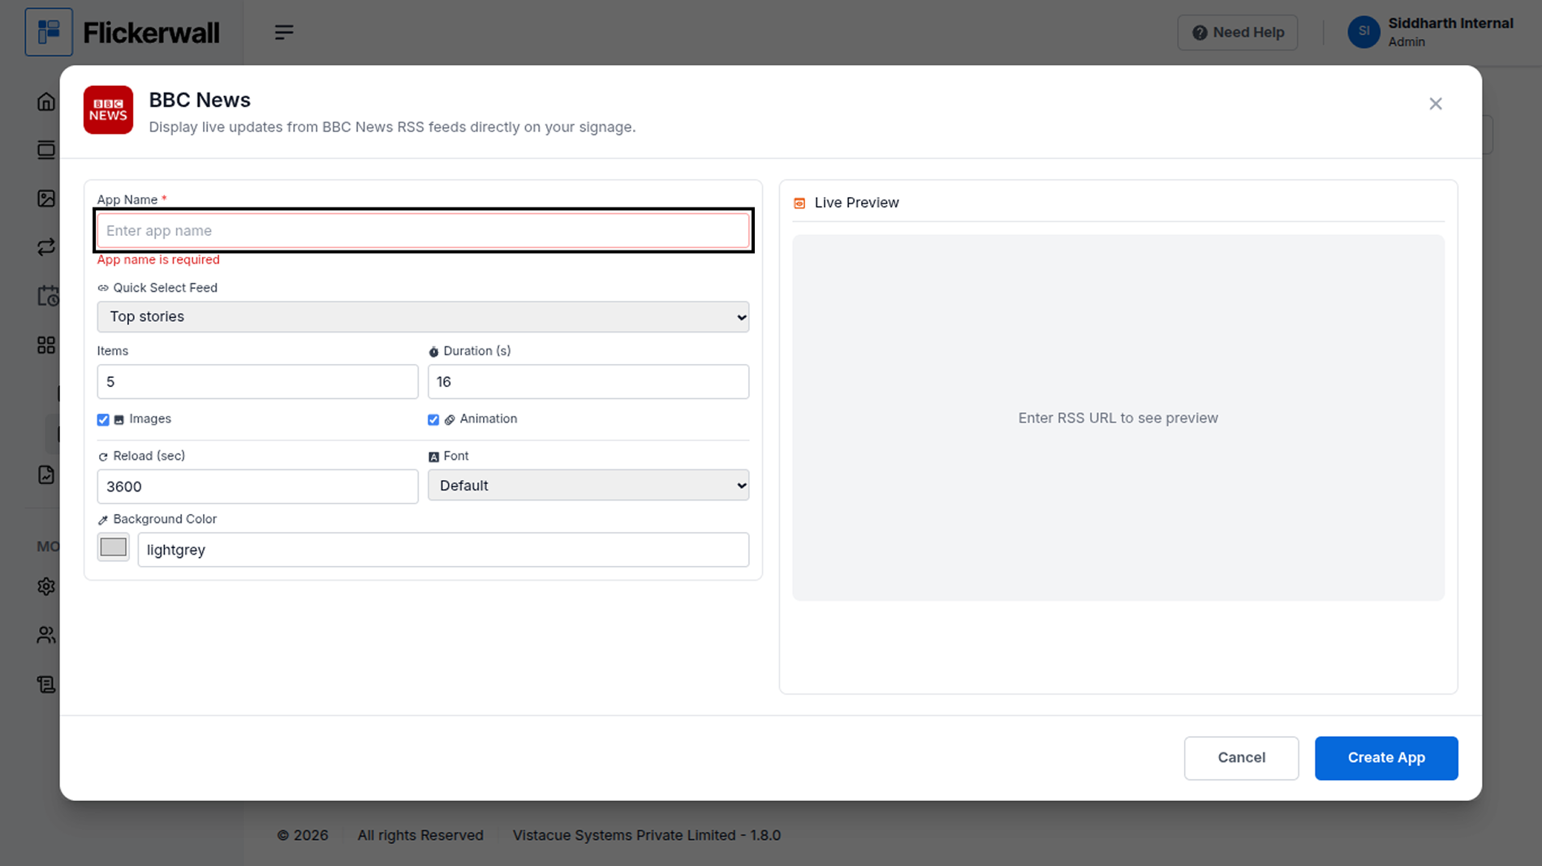The height and width of the screenshot is (866, 1542).
Task: Open the Quick Select Feed dropdown
Action: pyautogui.click(x=423, y=316)
